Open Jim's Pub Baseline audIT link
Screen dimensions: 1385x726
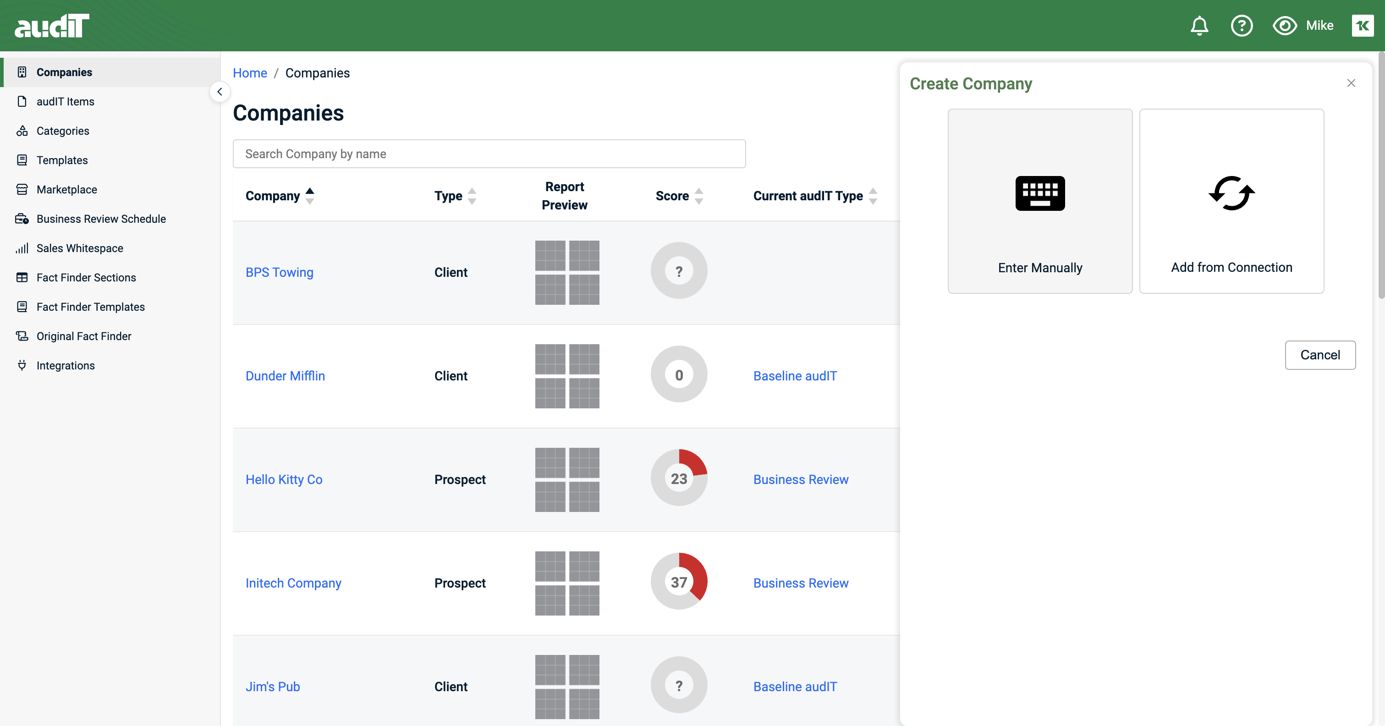(x=795, y=687)
